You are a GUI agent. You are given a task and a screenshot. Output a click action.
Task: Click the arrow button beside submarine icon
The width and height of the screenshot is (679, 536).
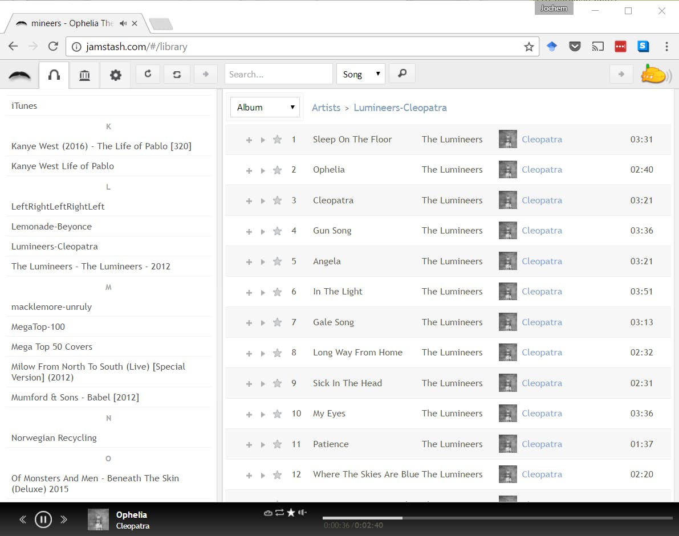621,74
